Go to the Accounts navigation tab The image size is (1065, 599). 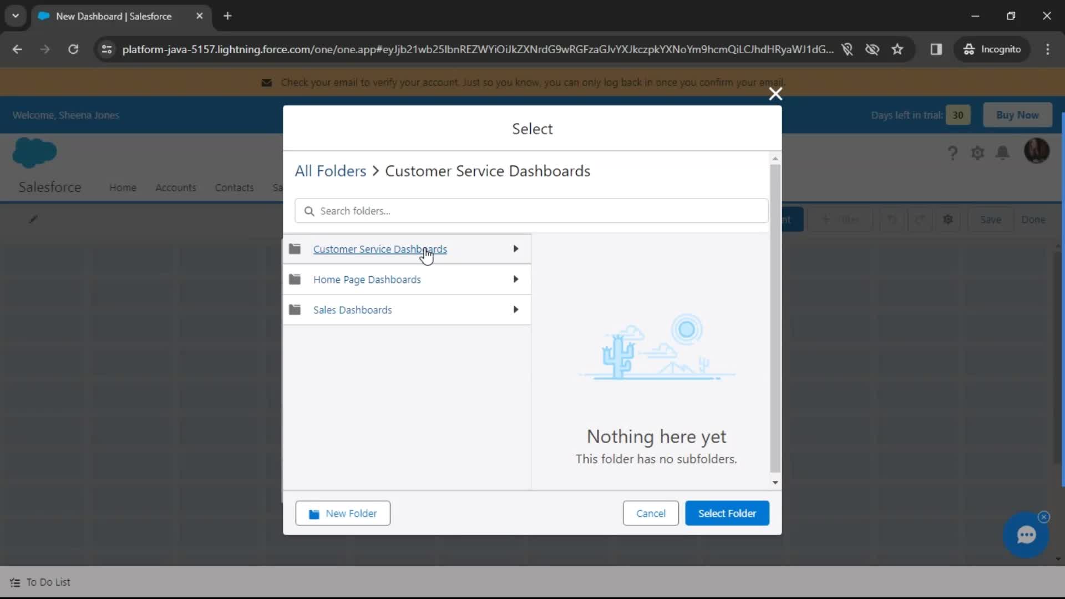point(176,187)
